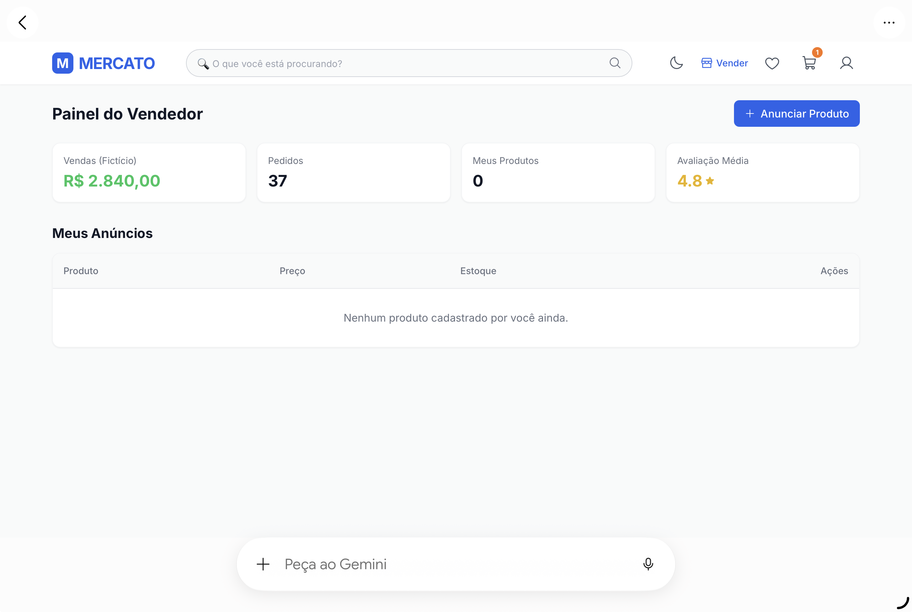Select the 4.8 average rating value
This screenshot has height=612, width=912.
(690, 181)
